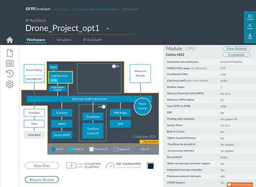This screenshot has width=256, height=187.
Task: Open new document from sidebar icon
Action: [x=10, y=53]
